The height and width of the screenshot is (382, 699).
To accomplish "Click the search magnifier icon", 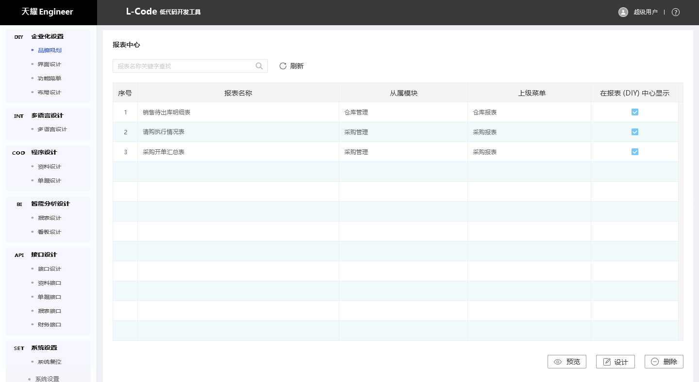I will [259, 66].
